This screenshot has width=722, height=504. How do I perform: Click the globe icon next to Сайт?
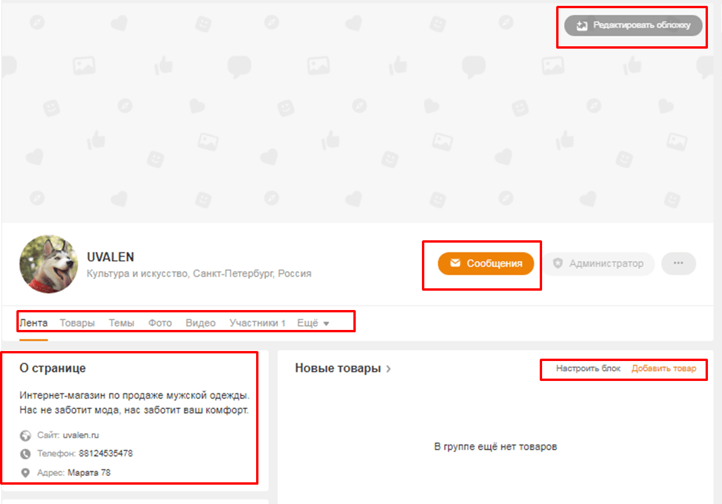(25, 435)
